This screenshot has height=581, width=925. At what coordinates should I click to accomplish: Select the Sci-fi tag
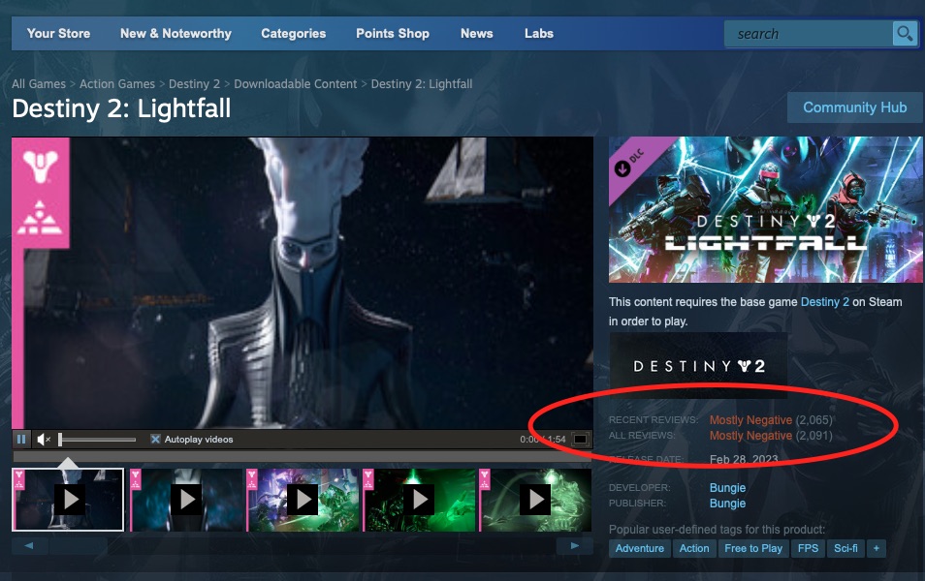pos(845,549)
